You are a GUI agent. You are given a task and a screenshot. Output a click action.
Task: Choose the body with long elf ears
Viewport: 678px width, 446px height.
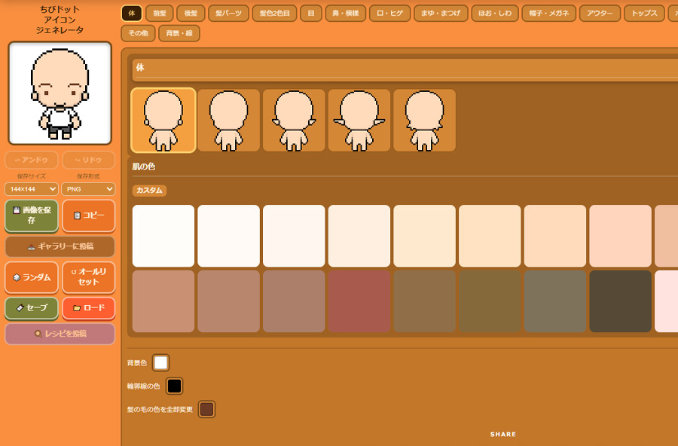tap(359, 121)
